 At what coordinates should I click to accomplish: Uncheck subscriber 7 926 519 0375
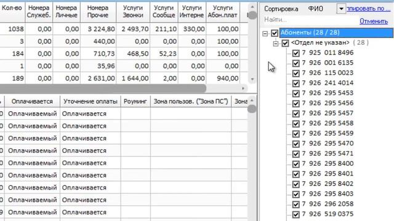[295, 214]
